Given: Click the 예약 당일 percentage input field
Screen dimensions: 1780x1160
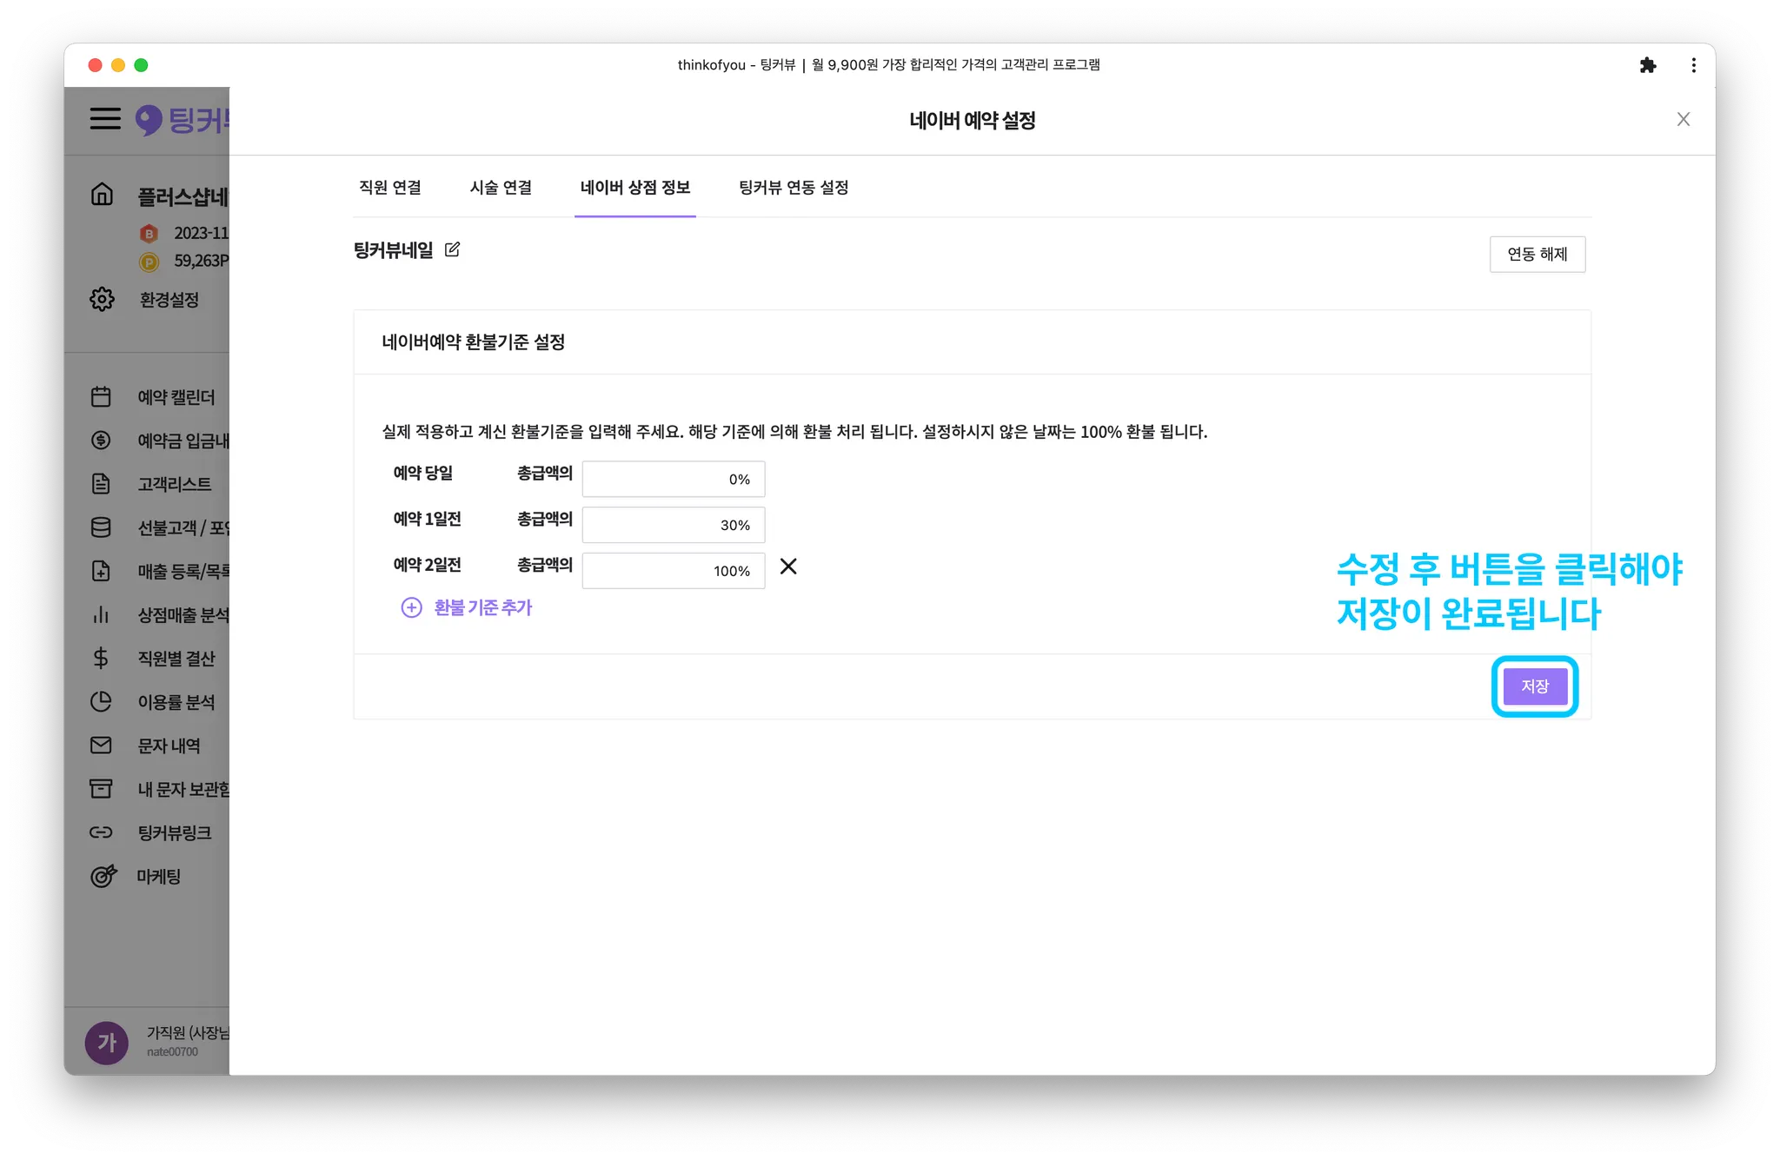Looking at the screenshot, I should [673, 480].
